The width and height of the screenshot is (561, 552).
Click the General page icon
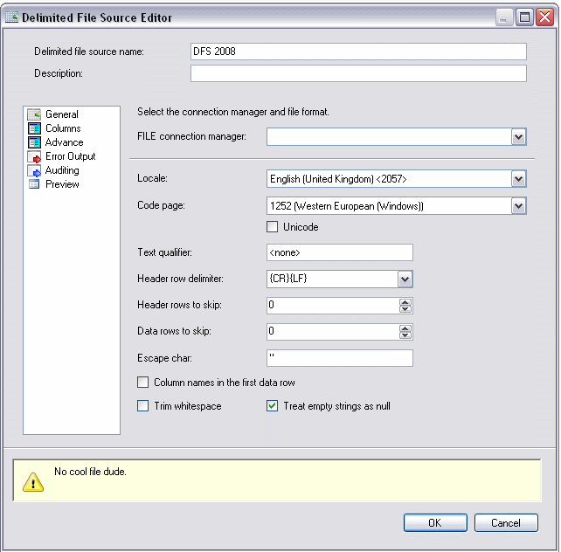[x=34, y=114]
